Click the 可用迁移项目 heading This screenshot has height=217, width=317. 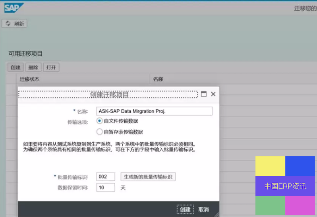tap(25, 54)
